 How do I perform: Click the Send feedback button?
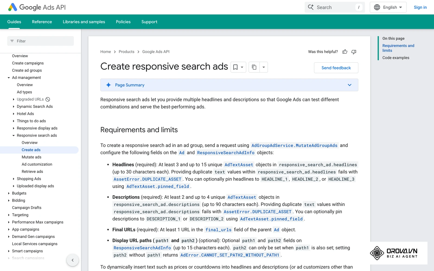336,68
